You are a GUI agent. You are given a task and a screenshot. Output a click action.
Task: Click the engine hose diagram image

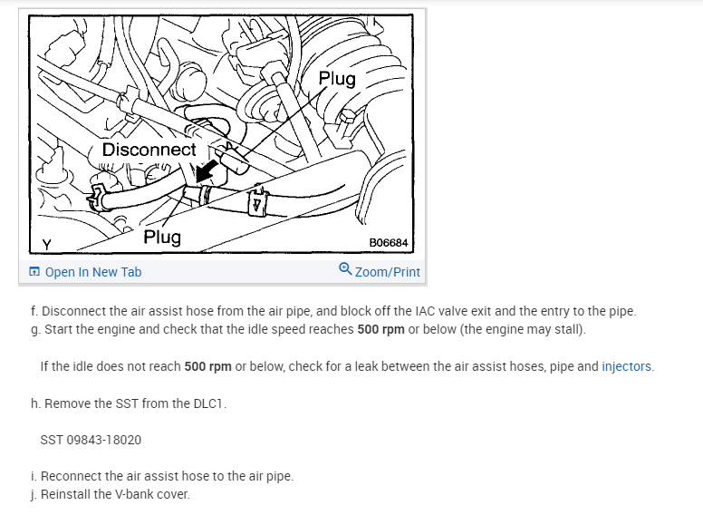tap(221, 134)
